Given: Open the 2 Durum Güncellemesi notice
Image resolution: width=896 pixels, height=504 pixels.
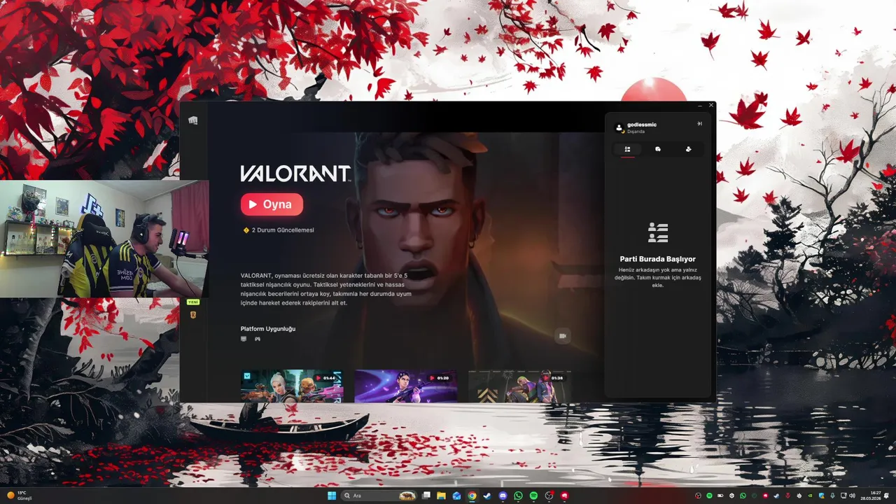Looking at the screenshot, I should pyautogui.click(x=279, y=230).
